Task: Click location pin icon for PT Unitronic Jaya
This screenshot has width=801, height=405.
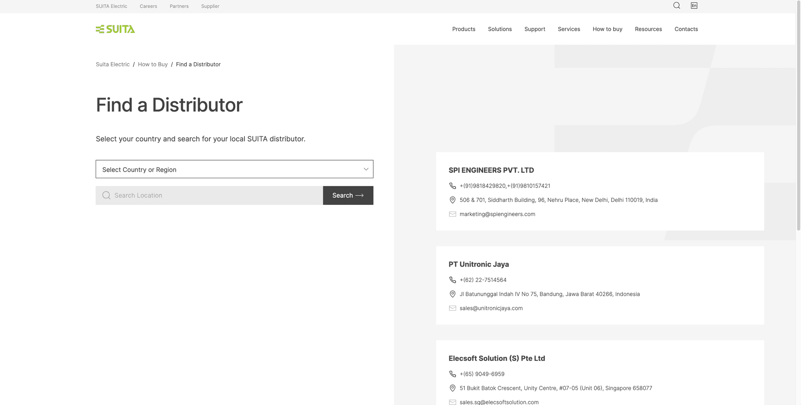Action: click(452, 294)
